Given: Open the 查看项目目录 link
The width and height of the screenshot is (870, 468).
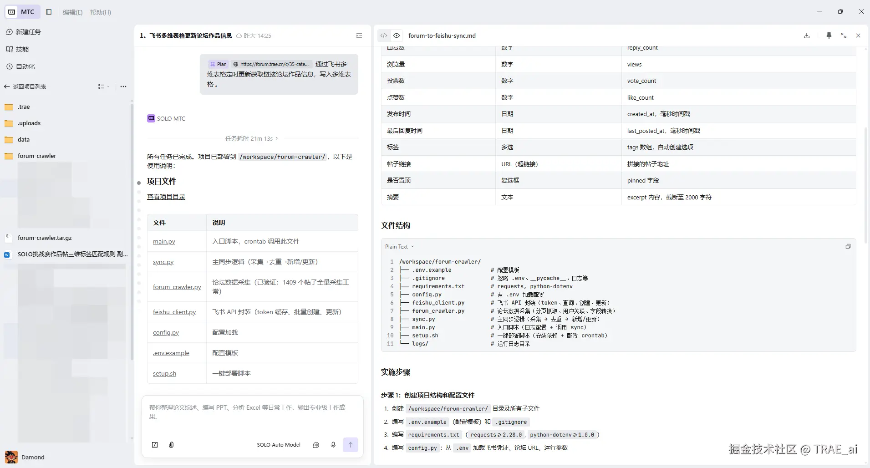Looking at the screenshot, I should [x=166, y=197].
